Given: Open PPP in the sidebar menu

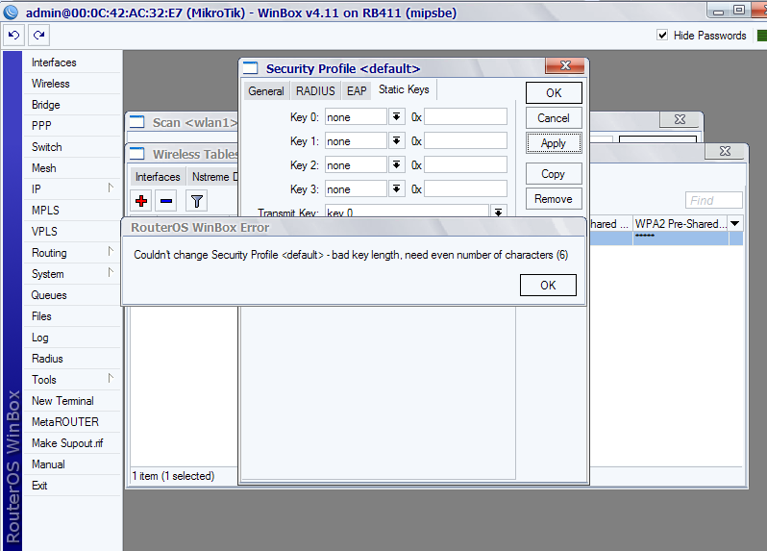Looking at the screenshot, I should [x=71, y=125].
